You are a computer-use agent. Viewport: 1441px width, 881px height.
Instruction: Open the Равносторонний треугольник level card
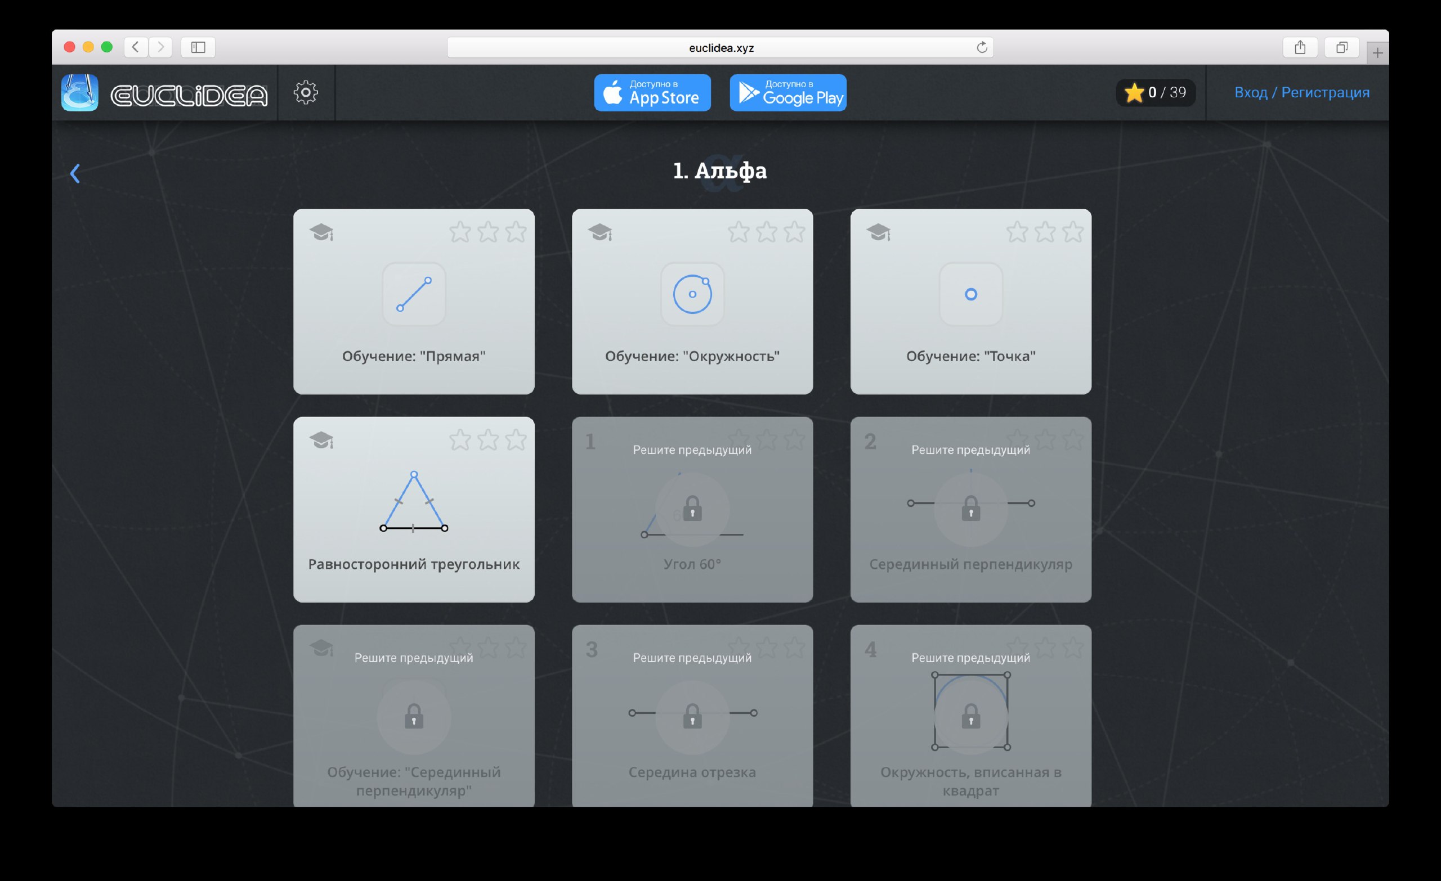click(414, 509)
